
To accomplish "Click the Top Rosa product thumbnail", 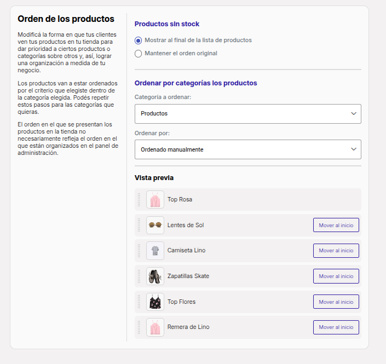I will pos(155,200).
